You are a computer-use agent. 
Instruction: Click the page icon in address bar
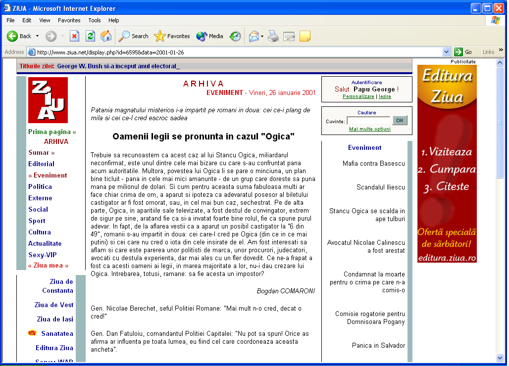coord(31,52)
